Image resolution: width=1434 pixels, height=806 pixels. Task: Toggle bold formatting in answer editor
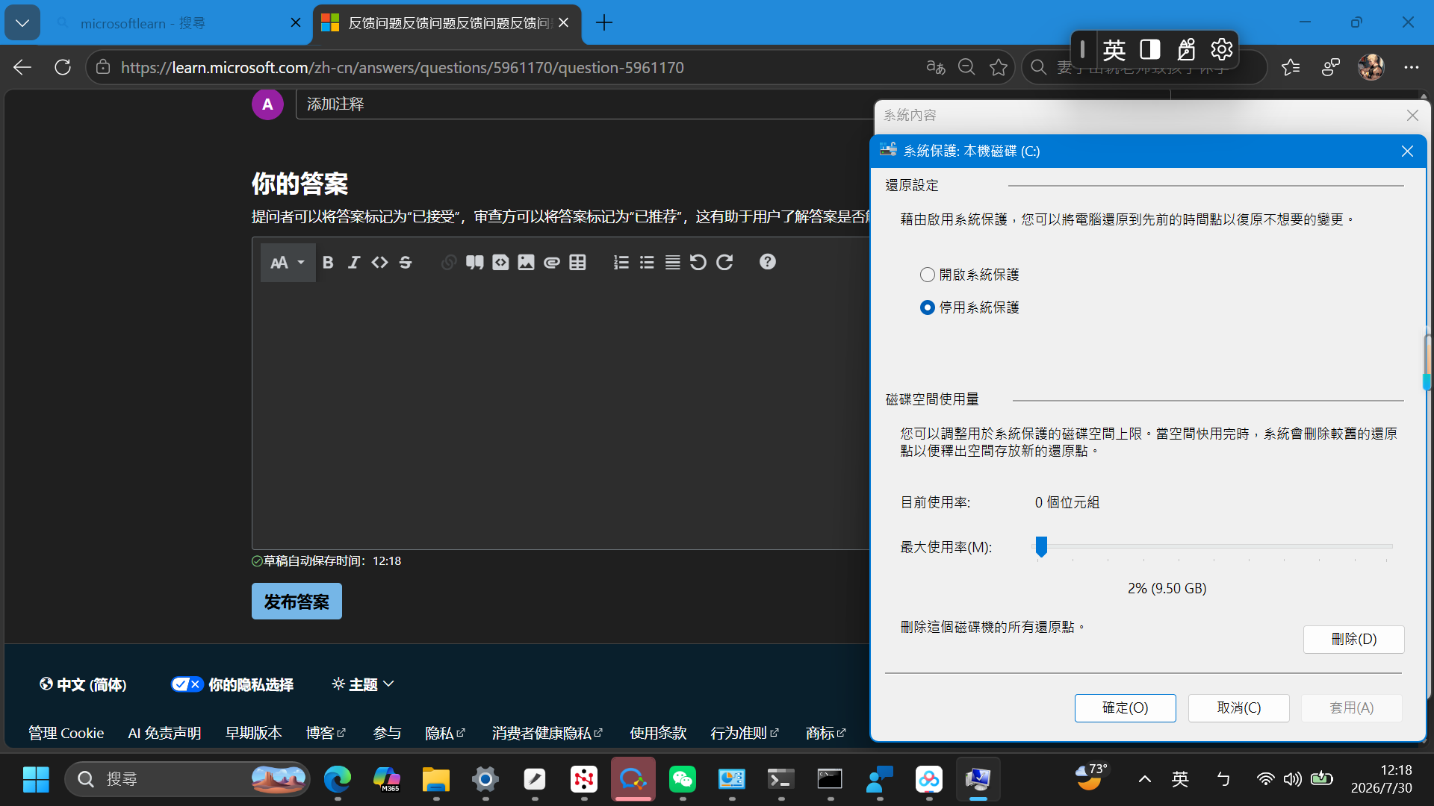click(x=328, y=263)
